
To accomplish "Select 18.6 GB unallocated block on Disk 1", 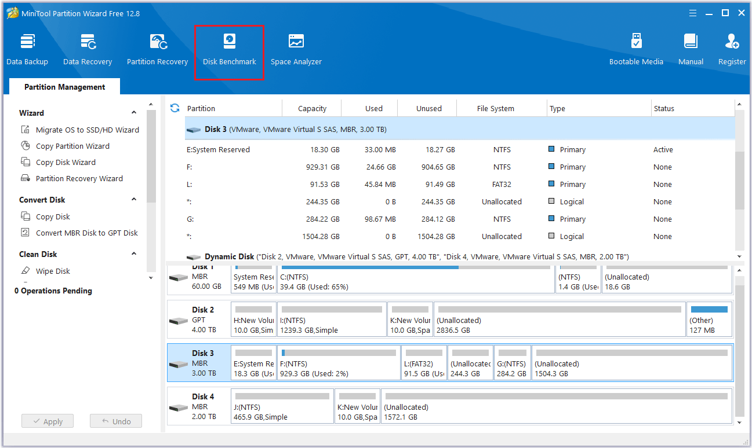I will click(x=667, y=278).
